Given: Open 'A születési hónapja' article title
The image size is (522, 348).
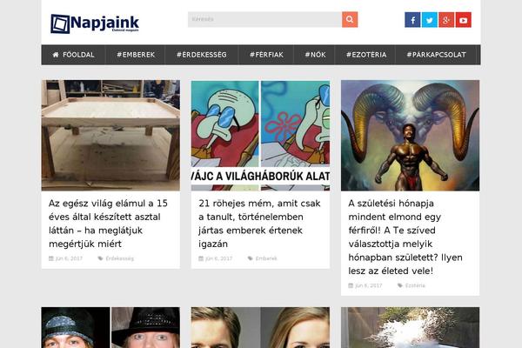Looking at the screenshot, I should tap(405, 238).
